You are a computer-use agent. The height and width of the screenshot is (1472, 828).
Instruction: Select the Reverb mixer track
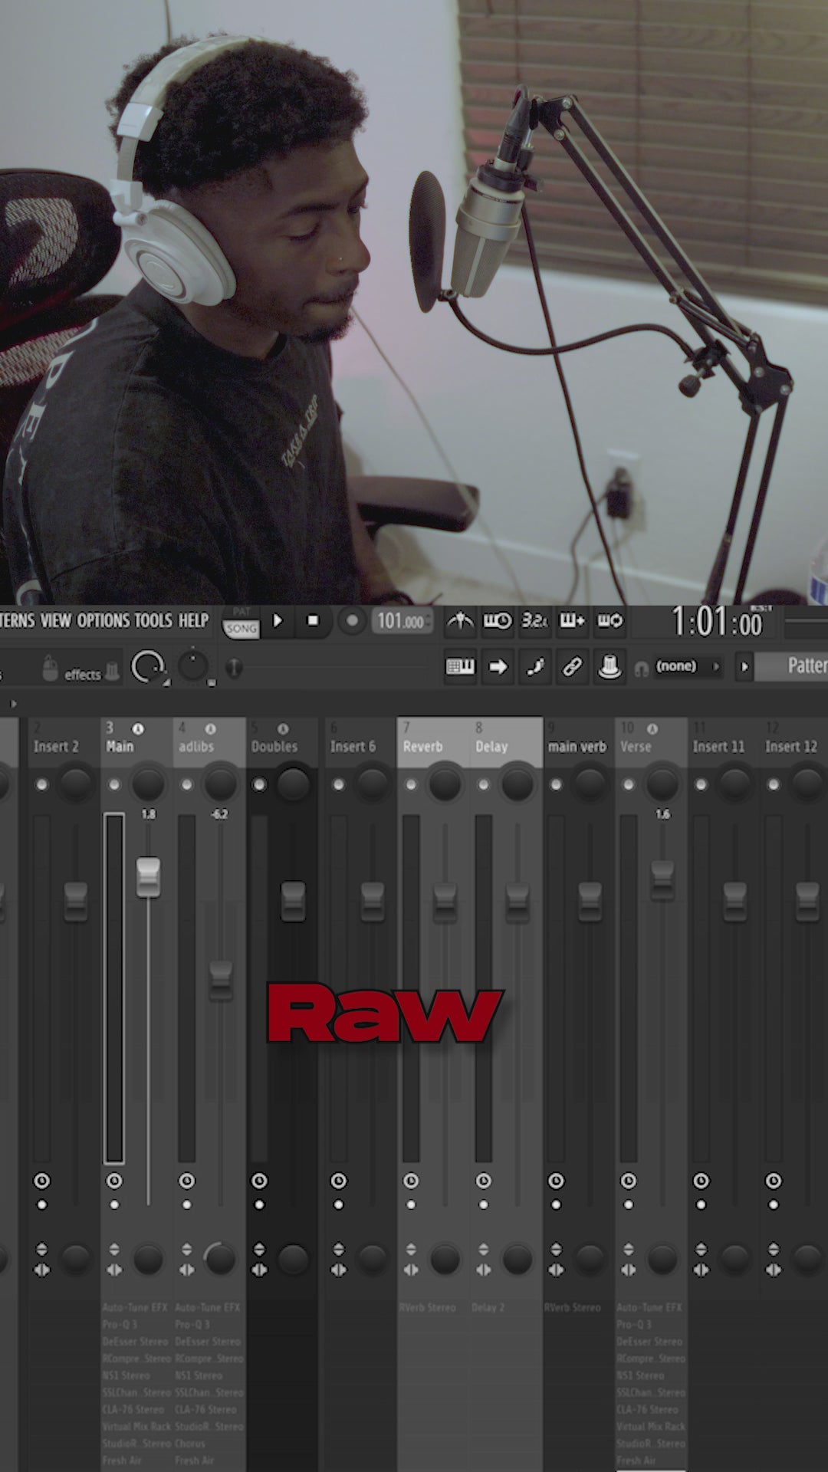[423, 746]
